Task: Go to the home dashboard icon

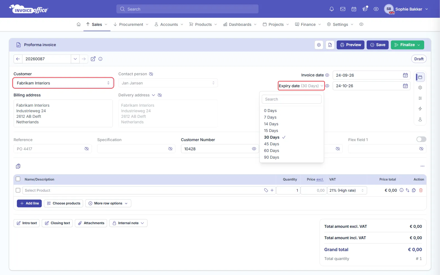Action: [79, 24]
